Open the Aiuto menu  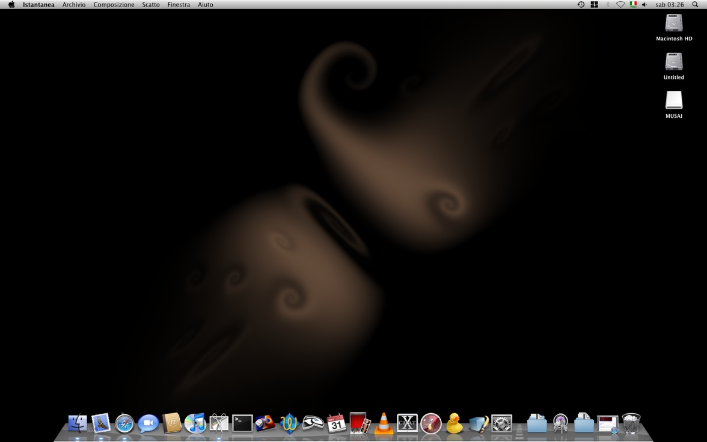pyautogui.click(x=205, y=5)
